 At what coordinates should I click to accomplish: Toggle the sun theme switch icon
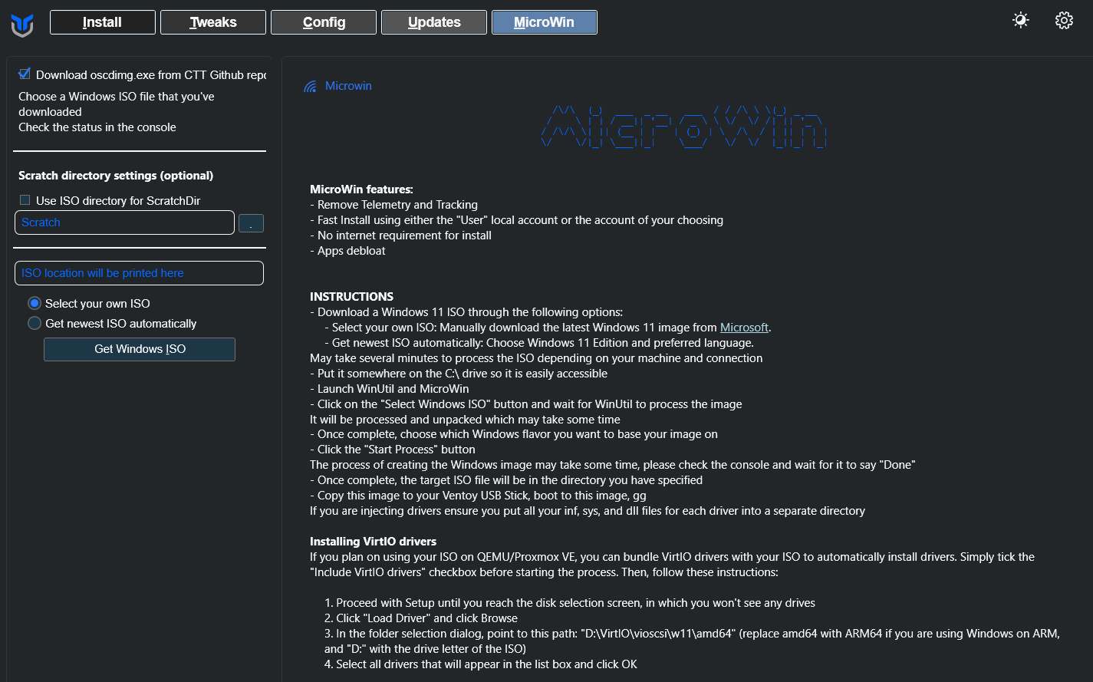coord(1020,20)
